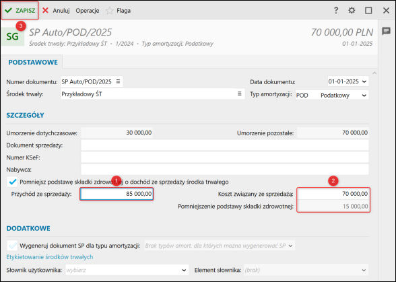396x282 pixels.
Task: Expand the Data dokumentu date dropdown
Action: point(364,81)
